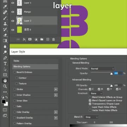This screenshot has height=127, width=127.
Task: Select the Type tool
Action: 5,64
